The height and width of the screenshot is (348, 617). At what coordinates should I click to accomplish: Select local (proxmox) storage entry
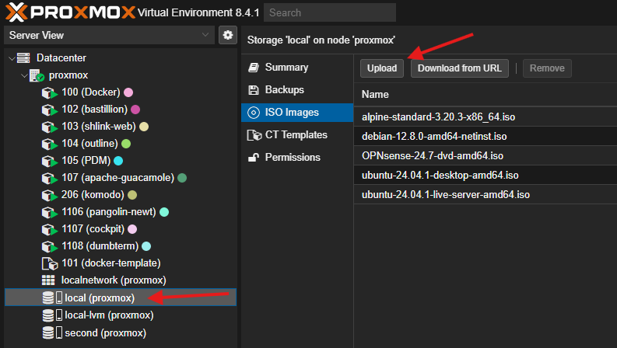121,298
